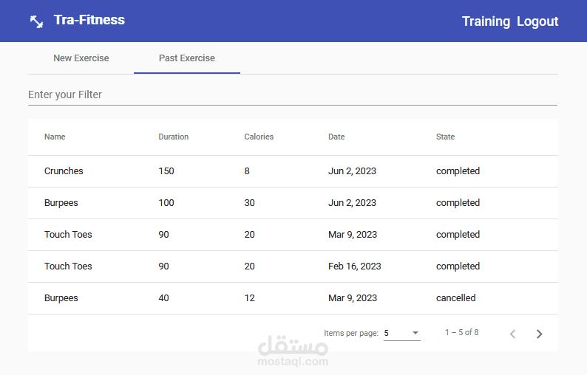The image size is (587, 375).
Task: Click Touch Toes in the Mar 9 row
Action: click(68, 235)
